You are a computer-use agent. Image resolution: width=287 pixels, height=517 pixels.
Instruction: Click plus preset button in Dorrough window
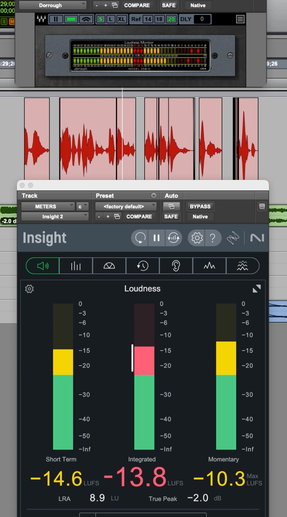[x=106, y=5]
